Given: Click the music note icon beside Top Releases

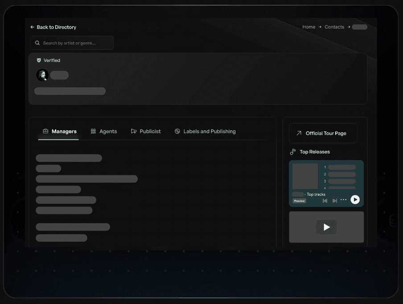Looking at the screenshot, I should [x=293, y=152].
